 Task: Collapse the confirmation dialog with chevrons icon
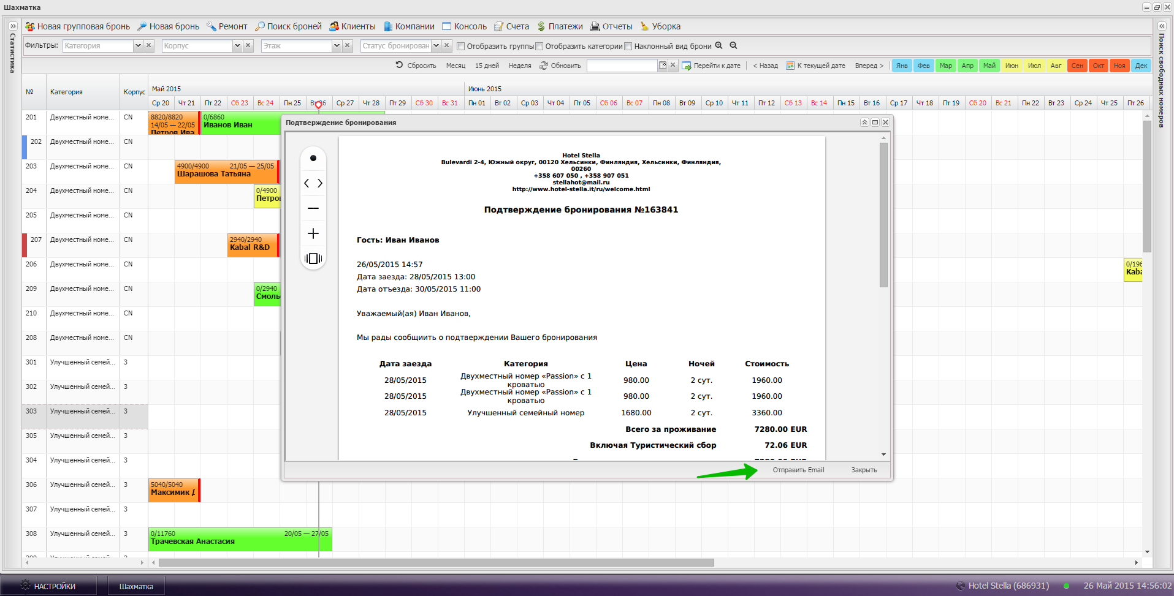point(864,123)
